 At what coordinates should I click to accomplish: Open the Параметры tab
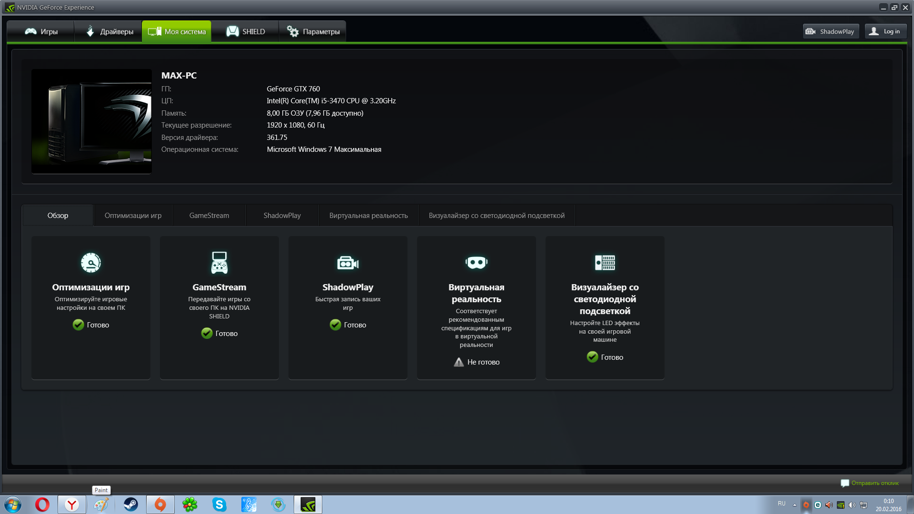tap(312, 31)
